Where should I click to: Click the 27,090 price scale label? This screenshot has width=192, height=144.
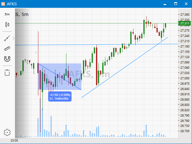click(185, 62)
